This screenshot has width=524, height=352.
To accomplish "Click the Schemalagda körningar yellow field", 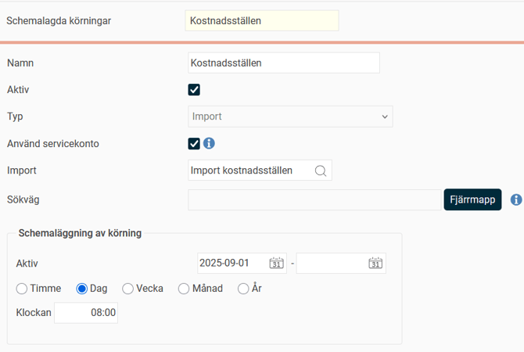I will point(261,20).
